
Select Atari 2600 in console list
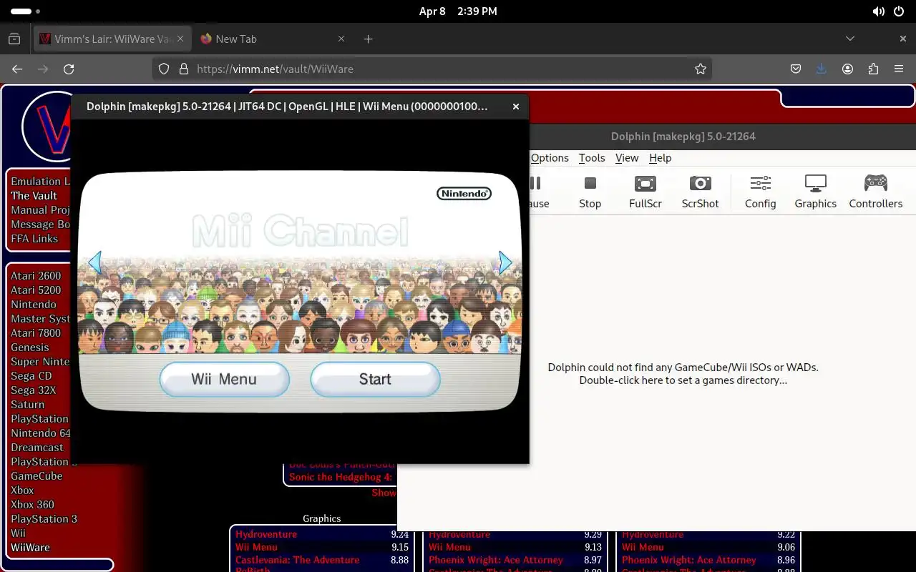[36, 276]
